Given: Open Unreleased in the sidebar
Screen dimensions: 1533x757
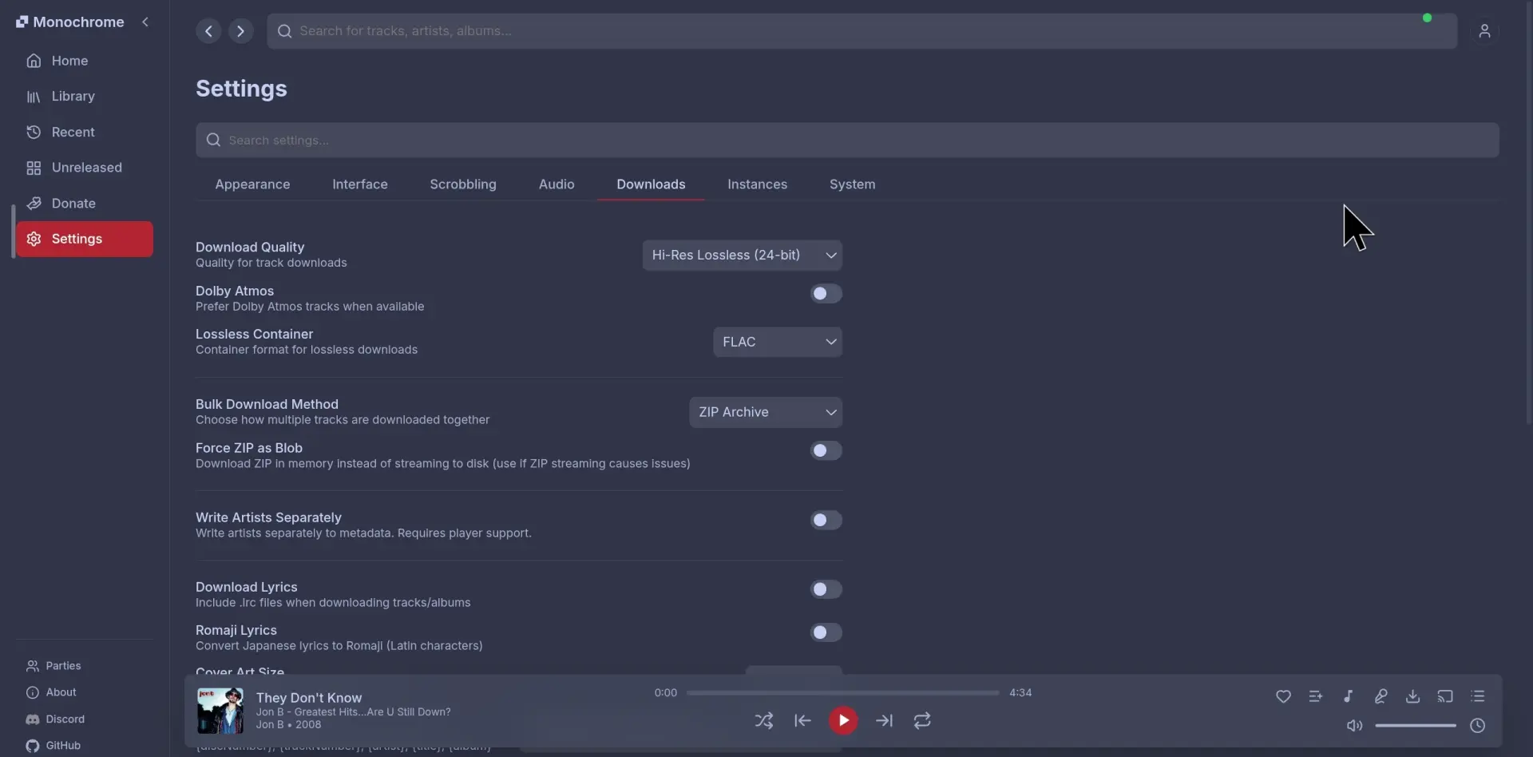Looking at the screenshot, I should tap(84, 168).
